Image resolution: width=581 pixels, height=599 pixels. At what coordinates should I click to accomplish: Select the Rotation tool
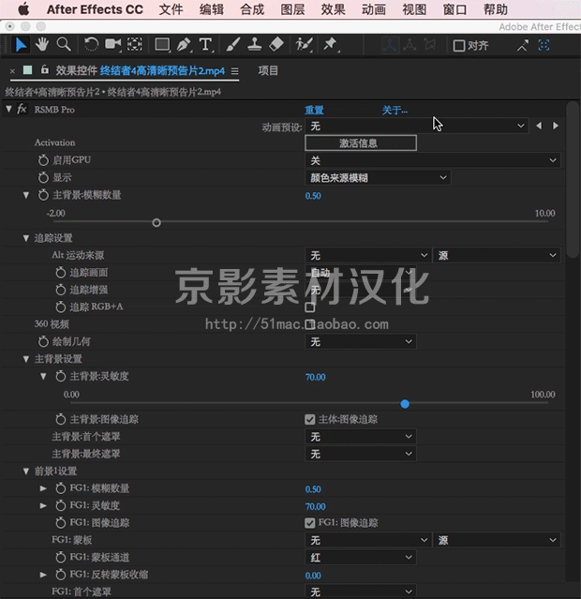(x=91, y=45)
